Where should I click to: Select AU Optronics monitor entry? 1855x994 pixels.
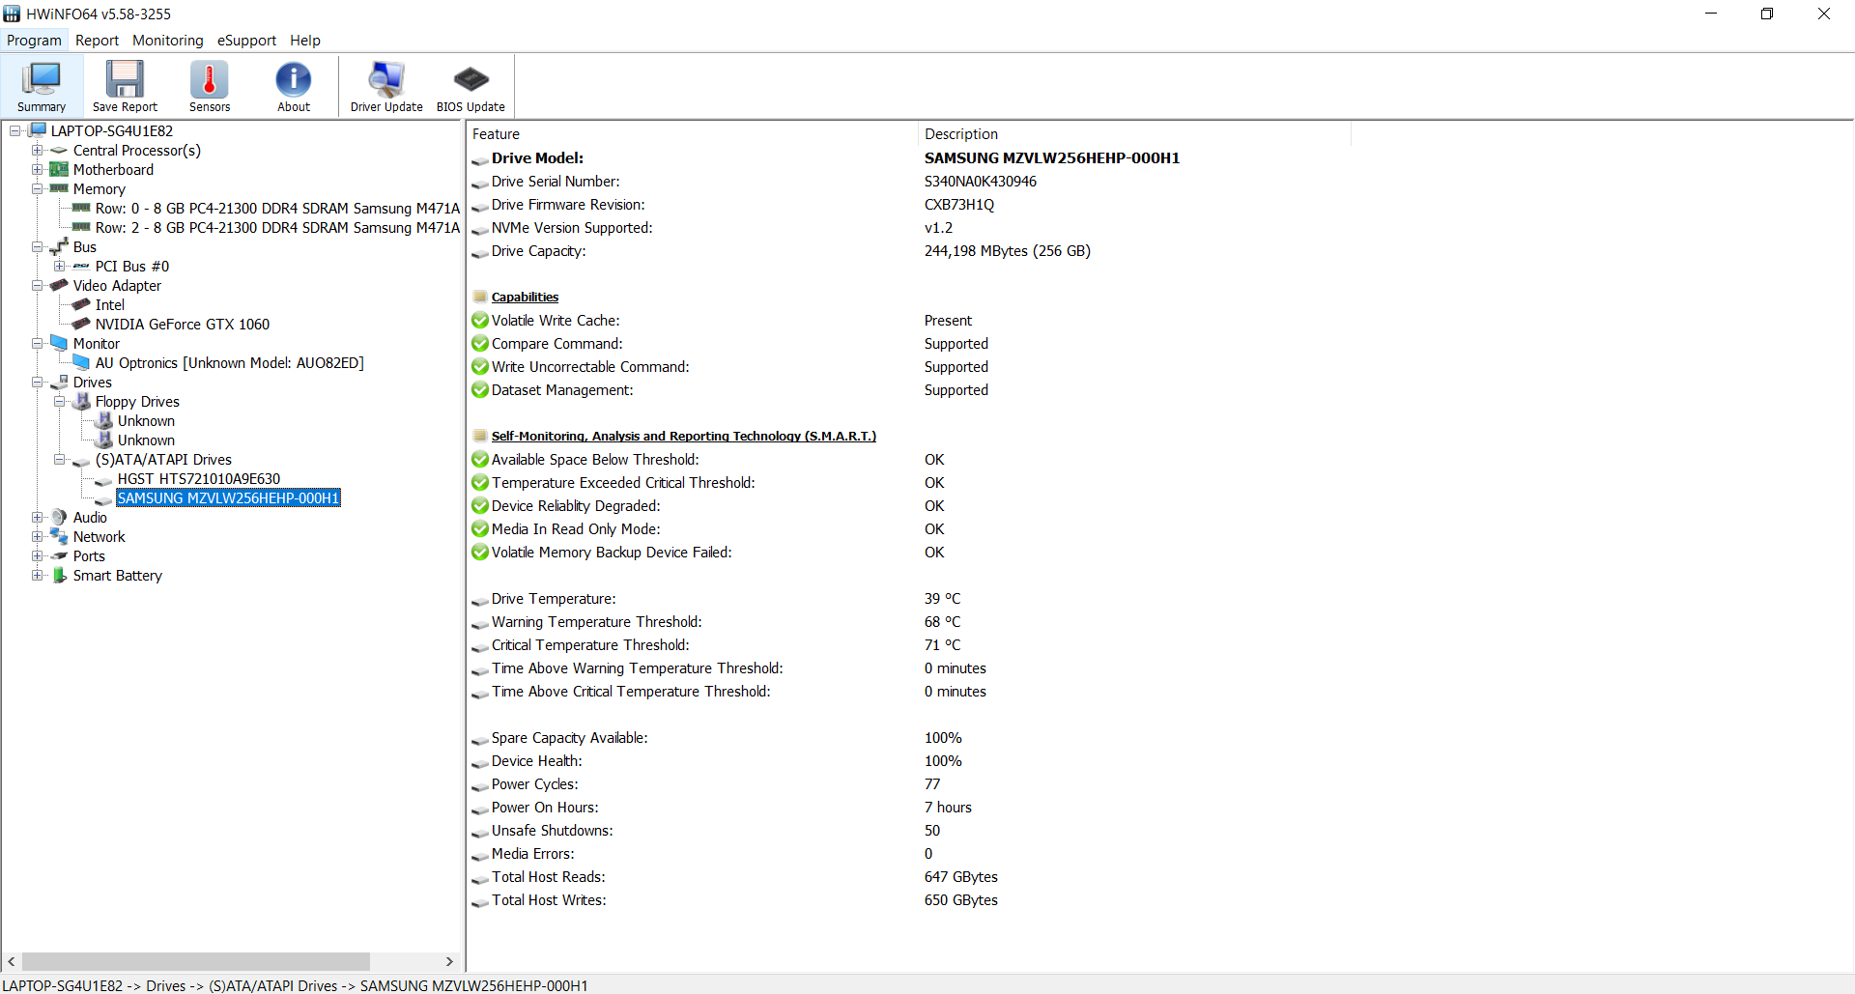(x=230, y=363)
